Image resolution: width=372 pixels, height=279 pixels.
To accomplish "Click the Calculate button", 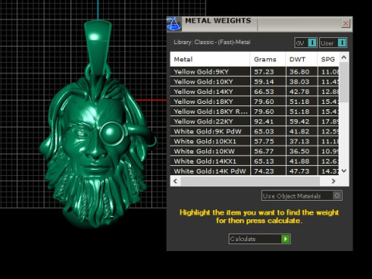I will coord(260,239).
